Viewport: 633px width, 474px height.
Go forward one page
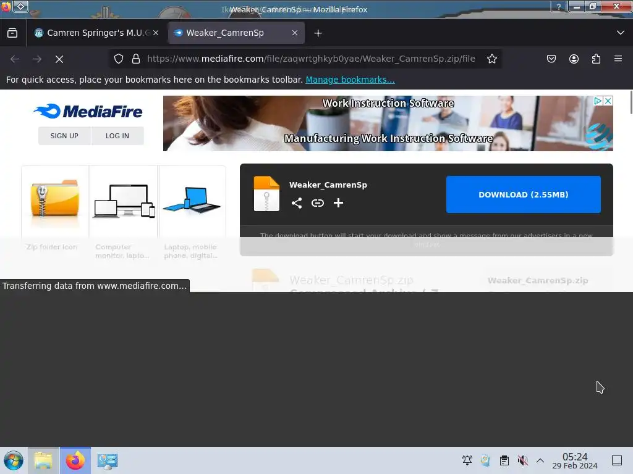point(37,59)
